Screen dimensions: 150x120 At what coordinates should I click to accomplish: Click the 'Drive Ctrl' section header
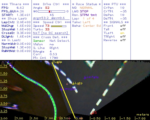51,4
